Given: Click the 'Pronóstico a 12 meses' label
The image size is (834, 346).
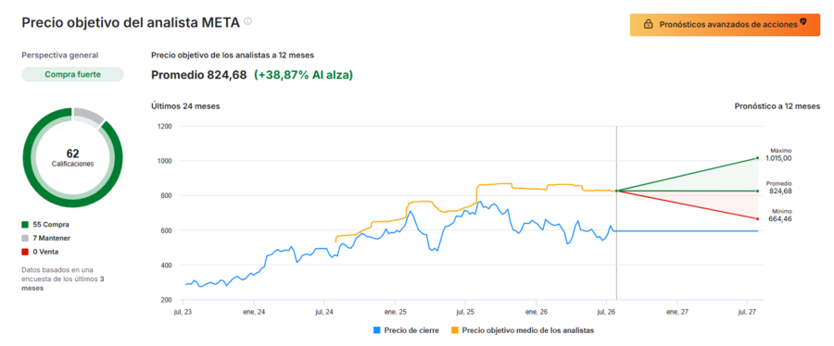Looking at the screenshot, I should point(777,106).
